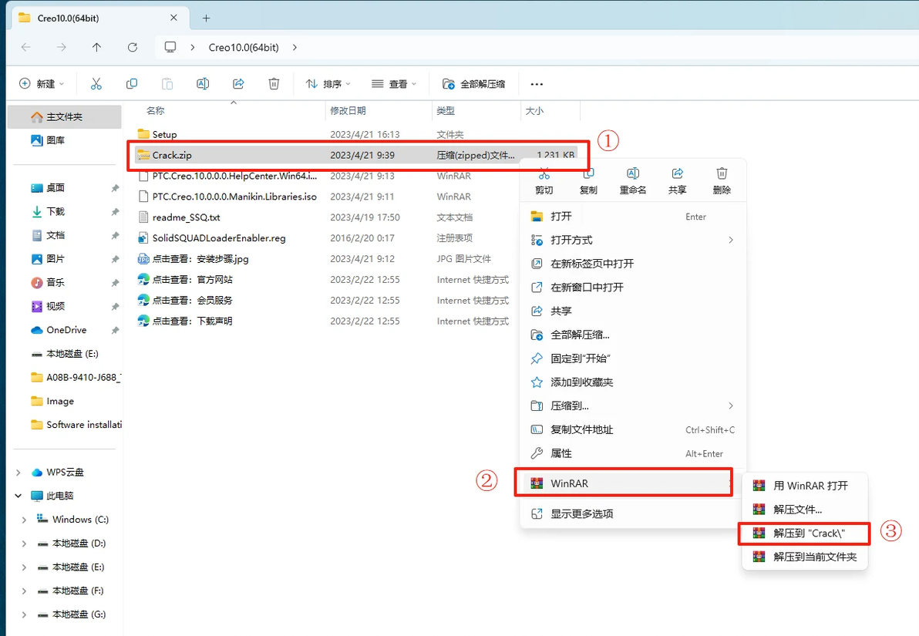Click the Rename icon in toolbar

coord(203,84)
